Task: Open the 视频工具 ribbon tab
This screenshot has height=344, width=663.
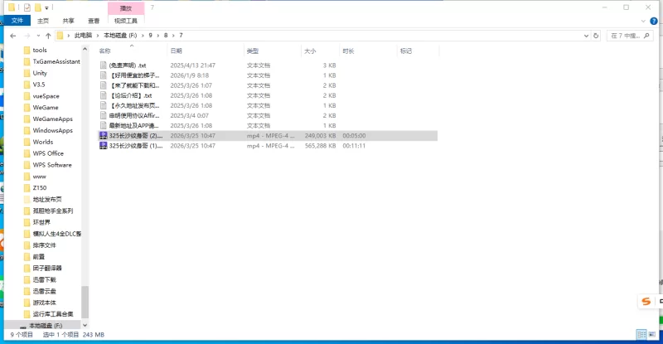Action: click(x=126, y=21)
